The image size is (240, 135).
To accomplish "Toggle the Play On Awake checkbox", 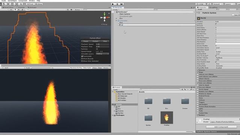I will (216, 56).
